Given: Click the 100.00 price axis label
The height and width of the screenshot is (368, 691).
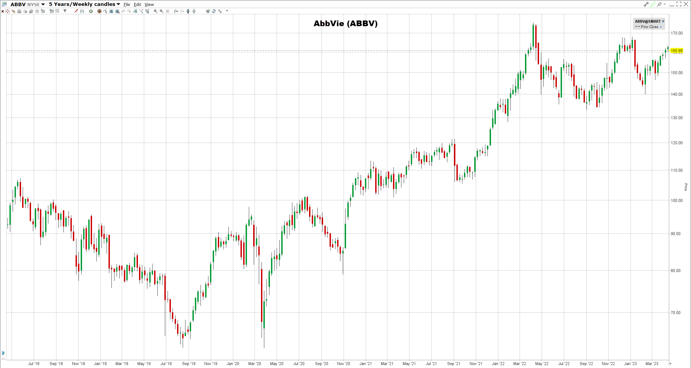Looking at the screenshot, I should point(677,200).
